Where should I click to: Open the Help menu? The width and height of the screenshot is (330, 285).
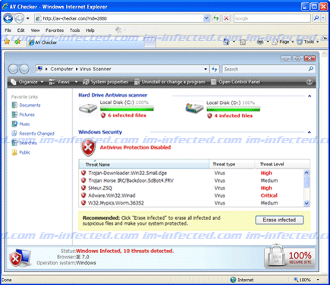click(x=90, y=30)
